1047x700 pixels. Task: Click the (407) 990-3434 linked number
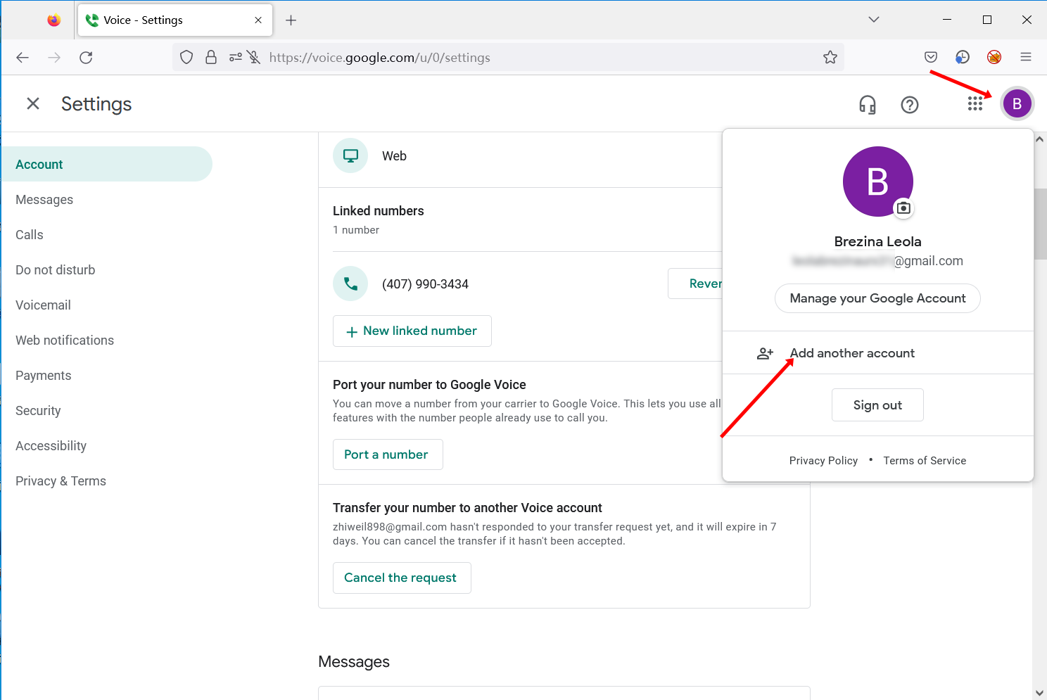tap(425, 284)
